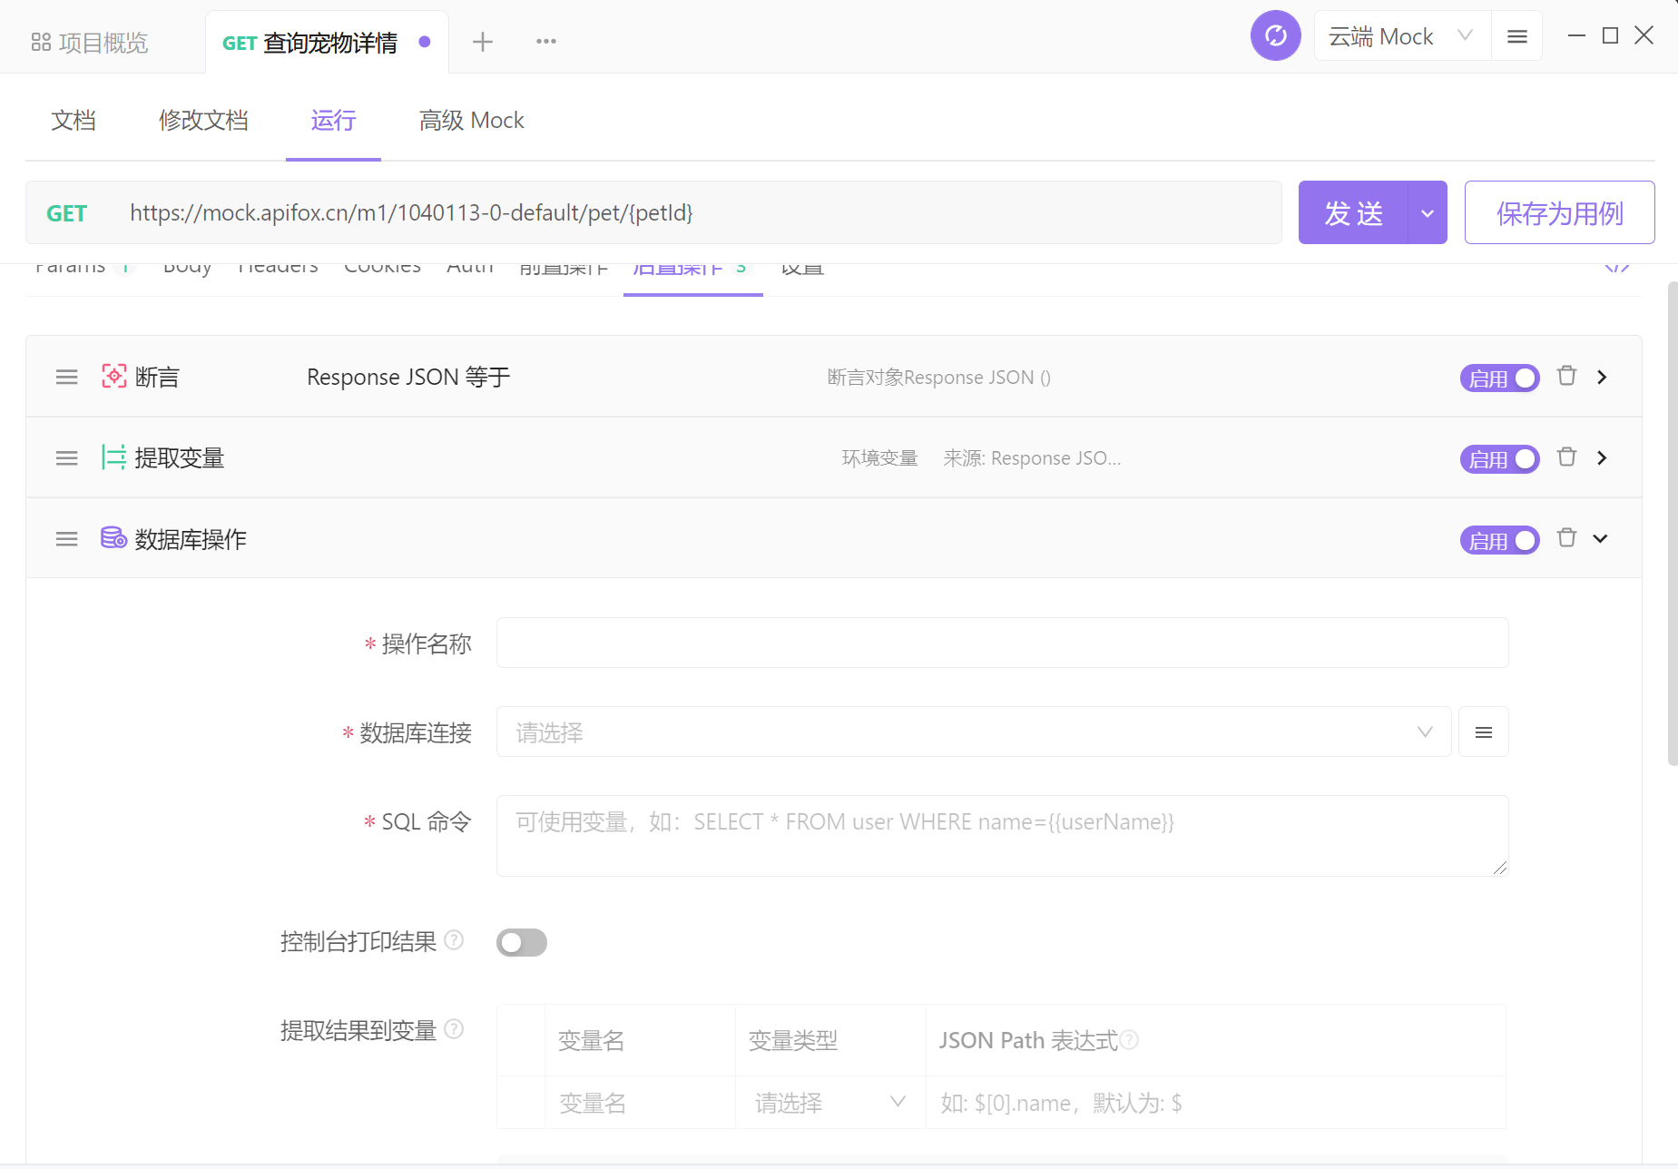Open the 云端 Mock environment dropdown

1401,35
